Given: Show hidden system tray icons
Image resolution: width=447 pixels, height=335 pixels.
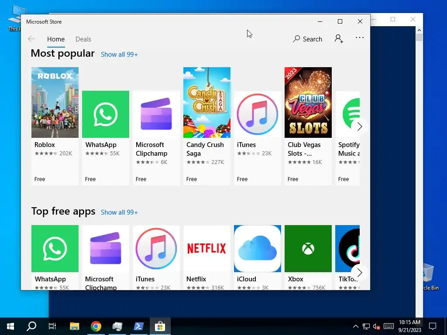Looking at the screenshot, I should pos(356,326).
